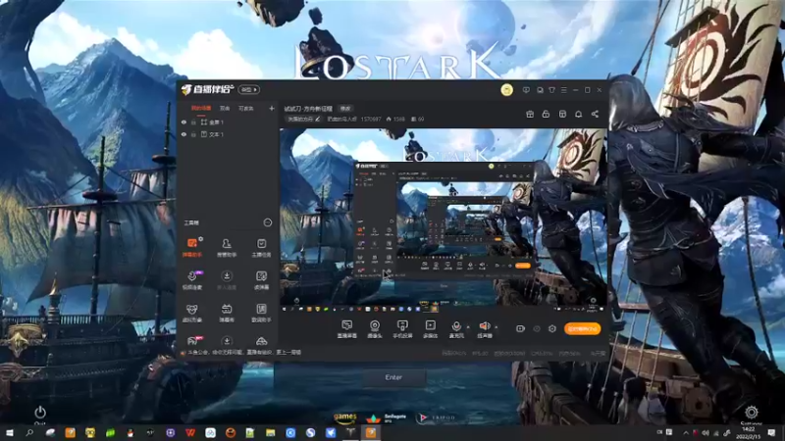Open the notification bell icon
Screen dimensions: 785x441
coord(578,114)
